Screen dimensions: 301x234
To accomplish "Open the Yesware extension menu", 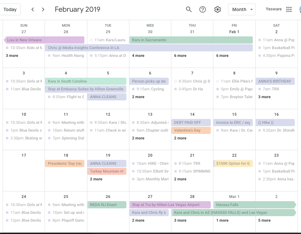I will point(274,9).
